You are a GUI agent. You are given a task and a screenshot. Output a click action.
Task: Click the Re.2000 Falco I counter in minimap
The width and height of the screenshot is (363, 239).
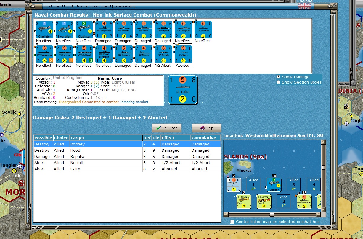pos(264,201)
